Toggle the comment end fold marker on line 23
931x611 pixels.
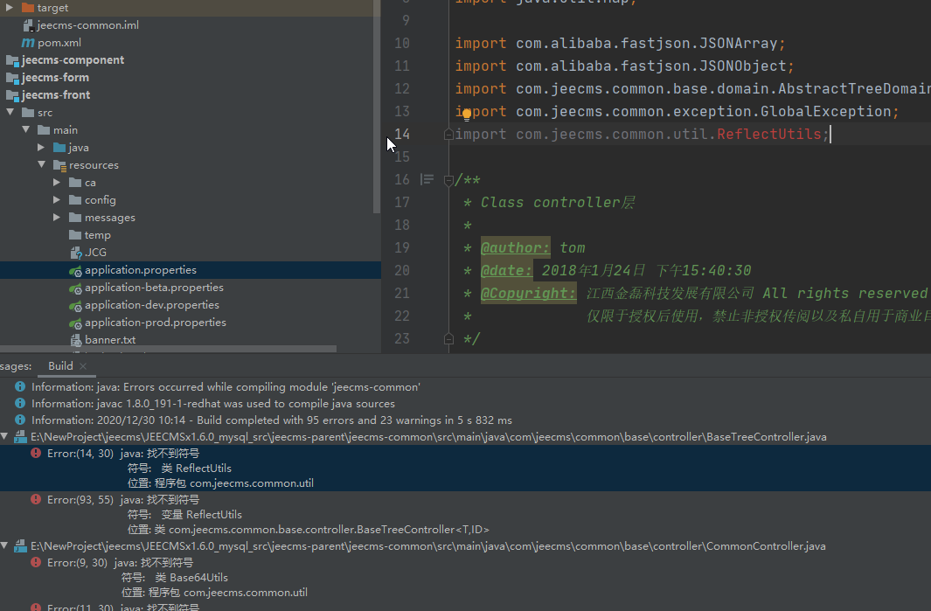pyautogui.click(x=448, y=339)
